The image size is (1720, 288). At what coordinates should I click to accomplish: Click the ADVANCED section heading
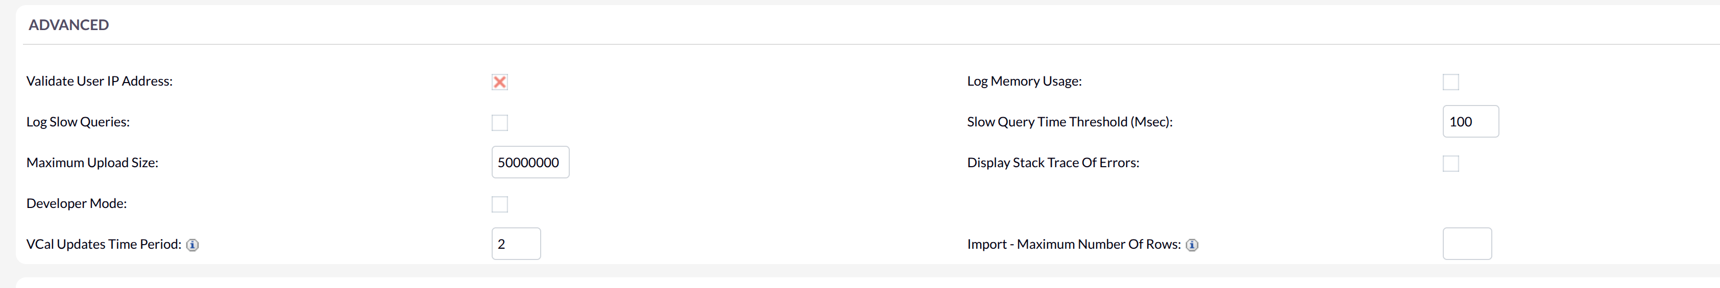pyautogui.click(x=69, y=25)
